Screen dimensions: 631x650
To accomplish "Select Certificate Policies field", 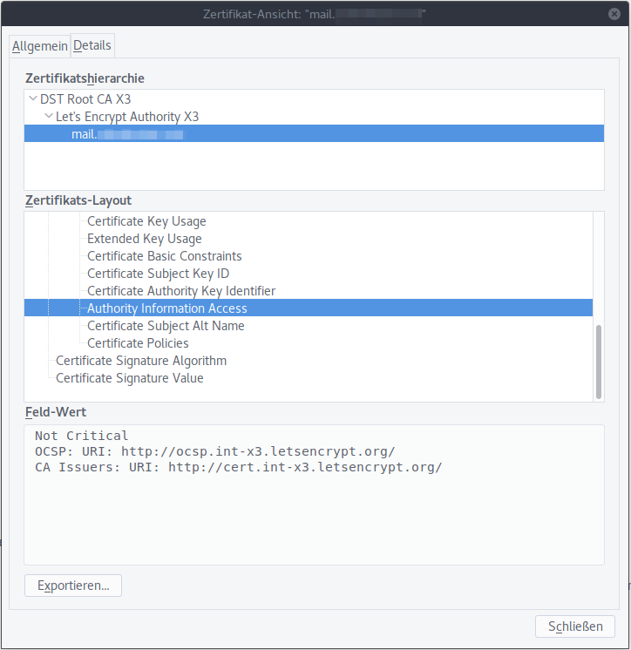I will (x=138, y=343).
